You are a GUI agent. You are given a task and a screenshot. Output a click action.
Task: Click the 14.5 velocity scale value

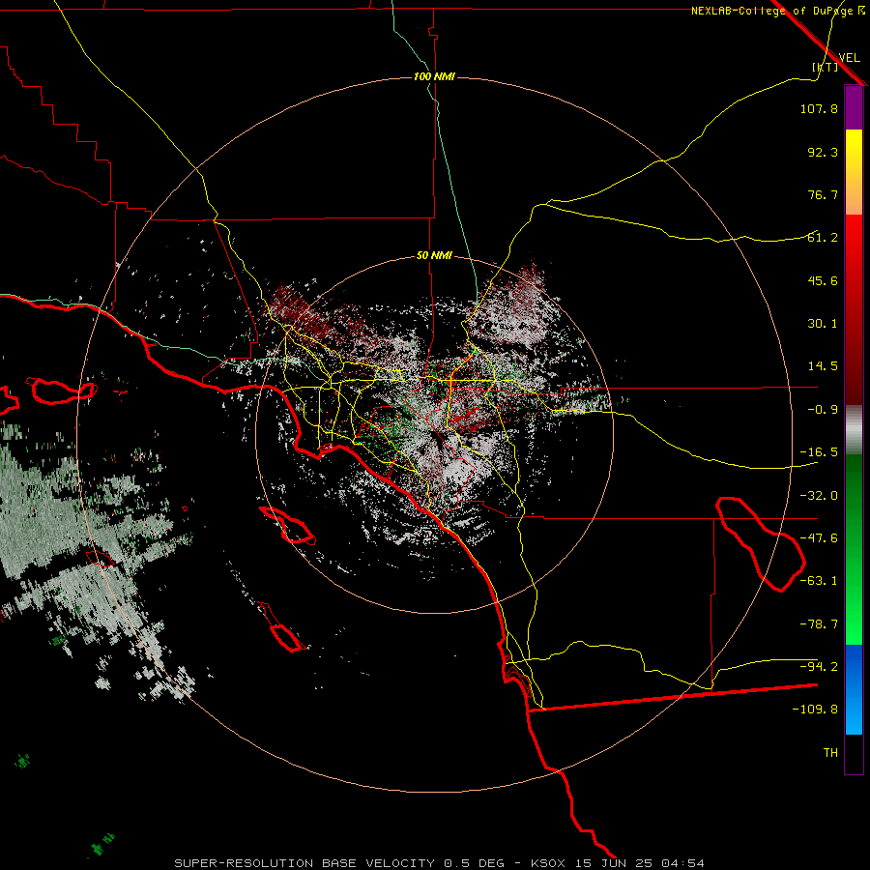pos(823,366)
